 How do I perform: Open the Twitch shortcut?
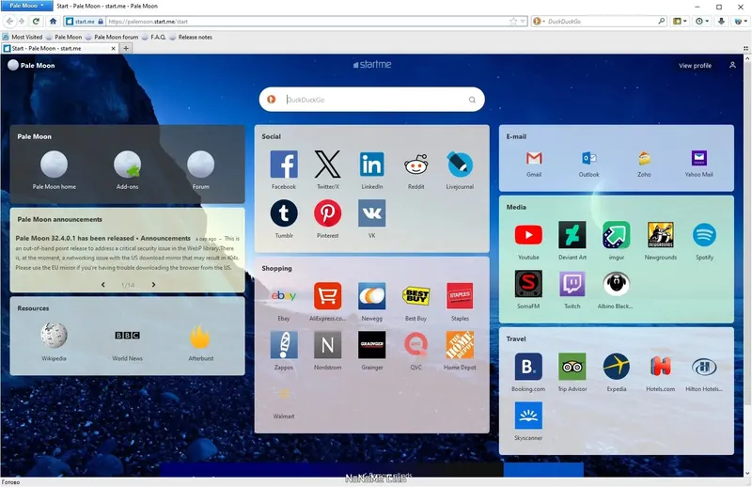click(572, 284)
